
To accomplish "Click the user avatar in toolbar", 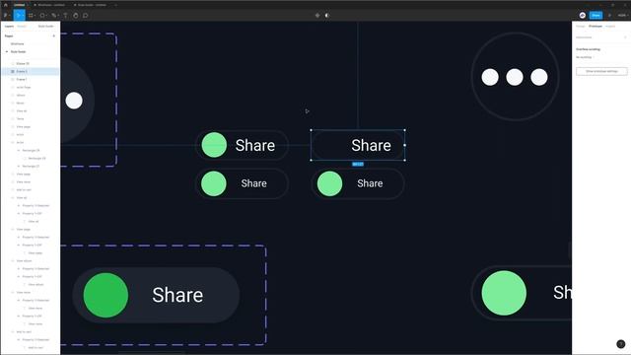I will point(583,16).
